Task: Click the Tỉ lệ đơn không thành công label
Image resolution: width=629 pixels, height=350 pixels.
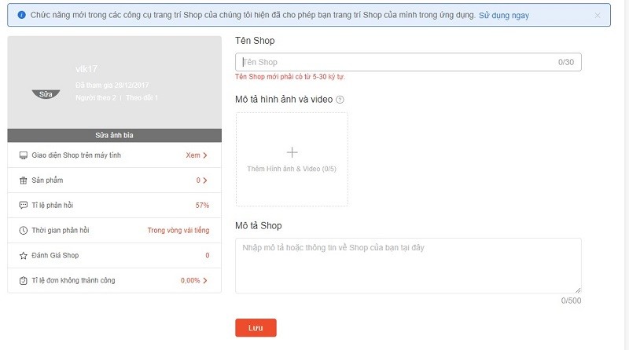Action: [x=73, y=280]
